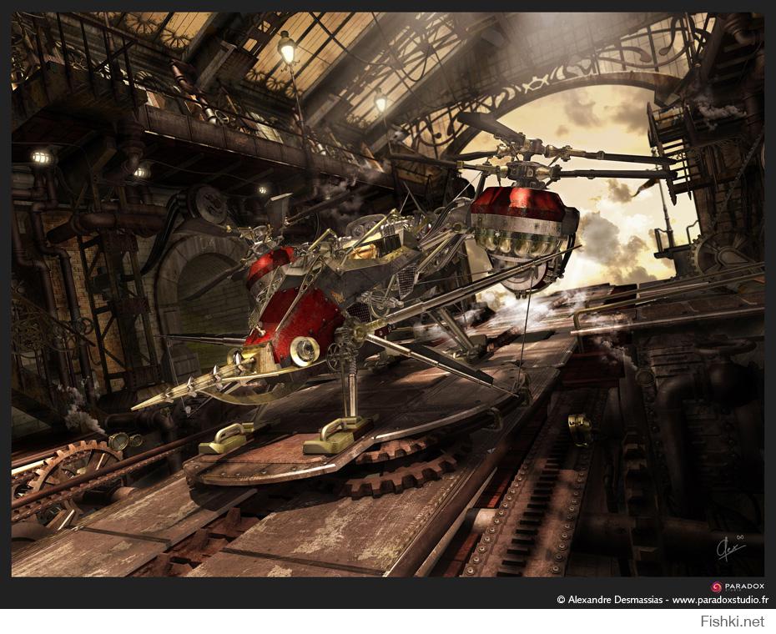The width and height of the screenshot is (776, 634).
Task: Click the Paradox swirl logo icon
Action: coord(717,586)
